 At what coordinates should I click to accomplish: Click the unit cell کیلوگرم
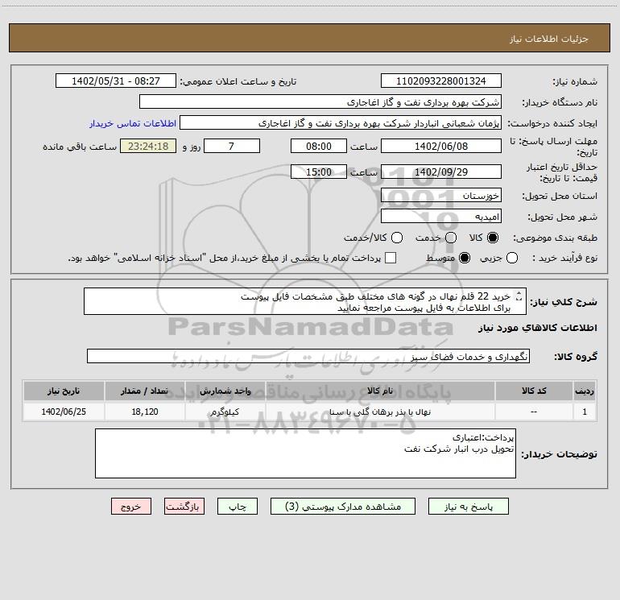click(x=225, y=412)
